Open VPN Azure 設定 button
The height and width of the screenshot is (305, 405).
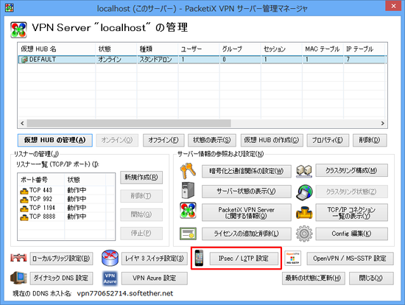[x=155, y=278]
